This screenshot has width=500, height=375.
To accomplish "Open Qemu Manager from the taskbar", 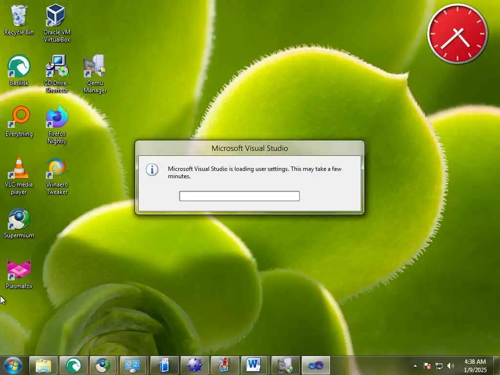I will pyautogui.click(x=285, y=365).
